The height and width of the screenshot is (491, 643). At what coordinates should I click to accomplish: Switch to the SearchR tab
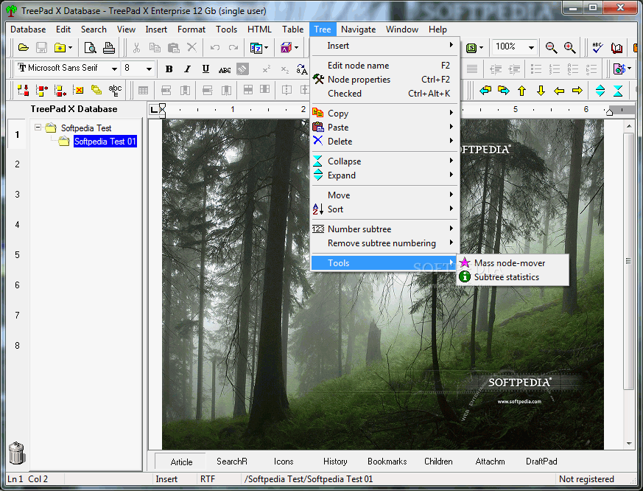(x=232, y=462)
